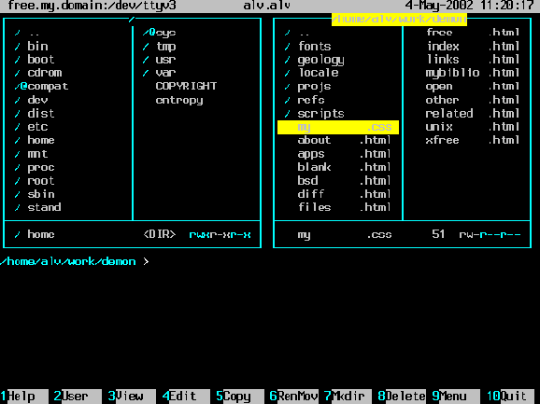
Task: Click the command line prompt
Action: click(75, 261)
